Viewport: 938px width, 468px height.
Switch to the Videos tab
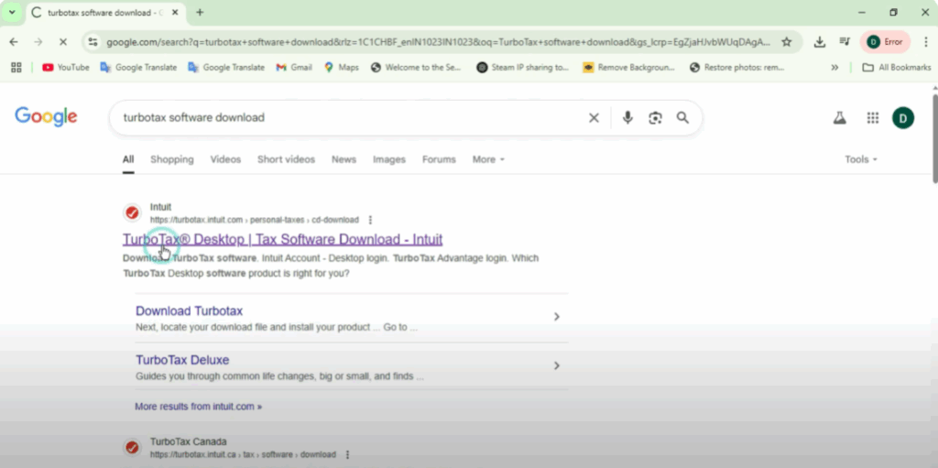(x=225, y=159)
